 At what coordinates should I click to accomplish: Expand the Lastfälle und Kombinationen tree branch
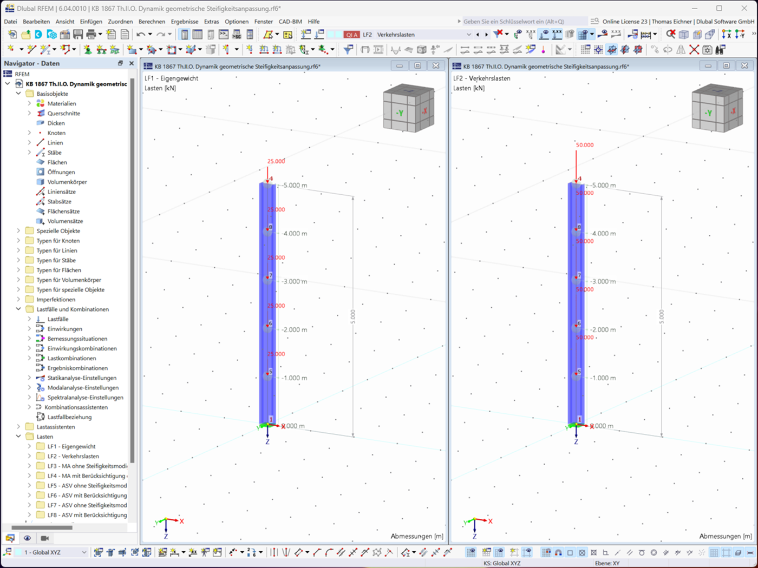tap(18, 309)
